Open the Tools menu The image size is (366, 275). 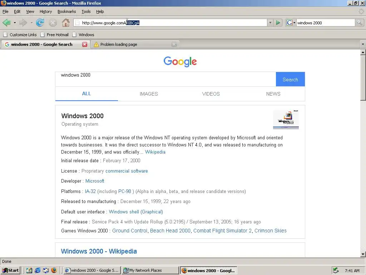[86, 11]
